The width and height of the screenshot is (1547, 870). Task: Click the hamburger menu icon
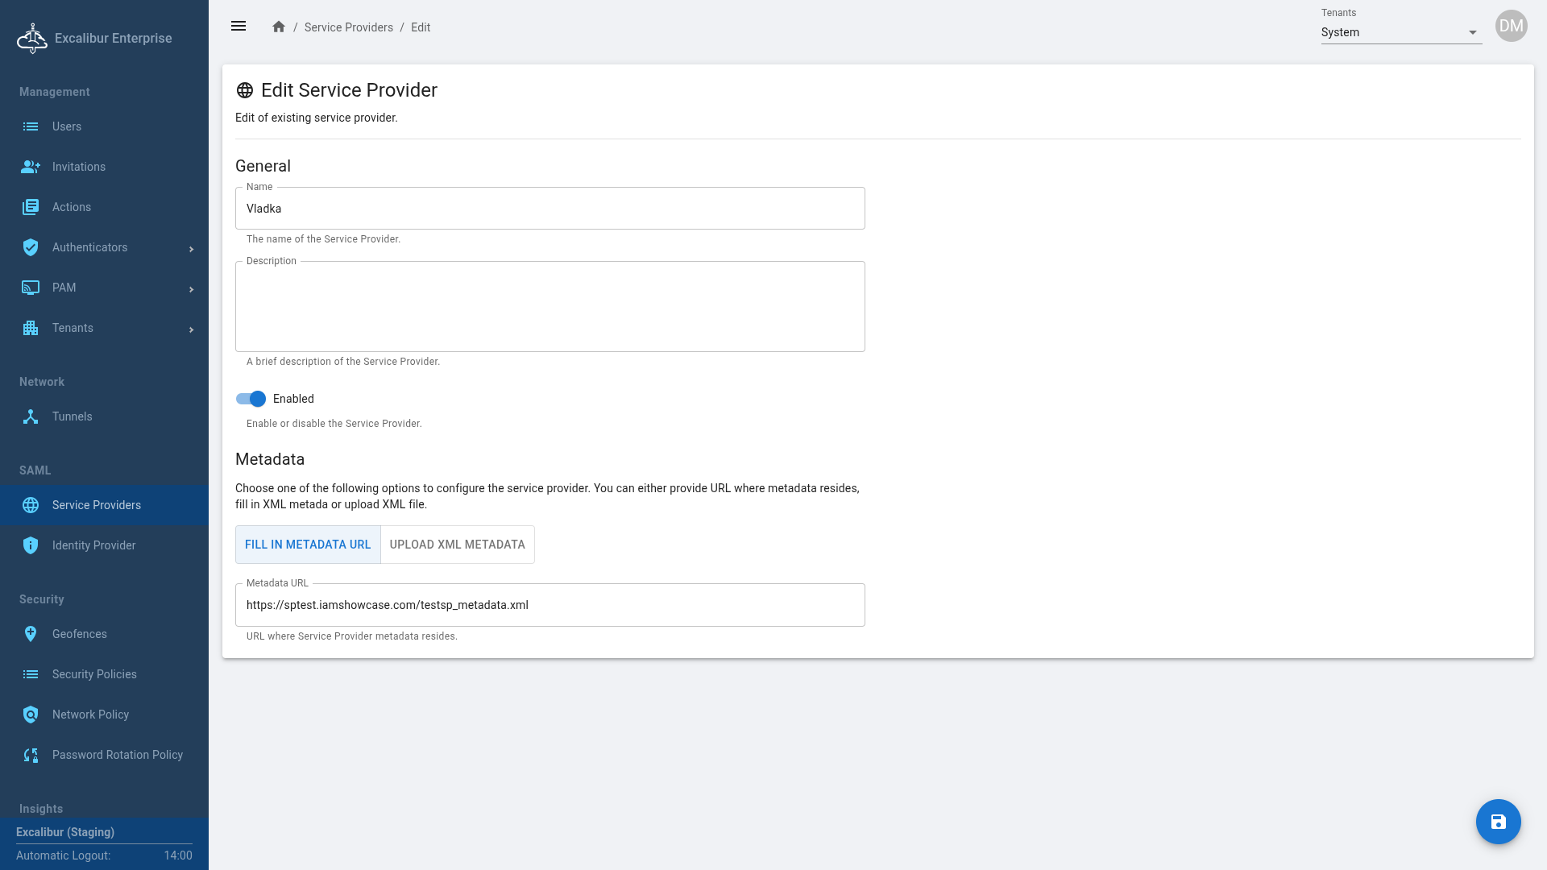pyautogui.click(x=238, y=27)
